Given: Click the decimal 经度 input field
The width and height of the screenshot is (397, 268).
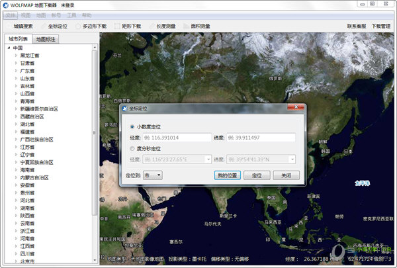Looking at the screenshot, I should click(177, 138).
